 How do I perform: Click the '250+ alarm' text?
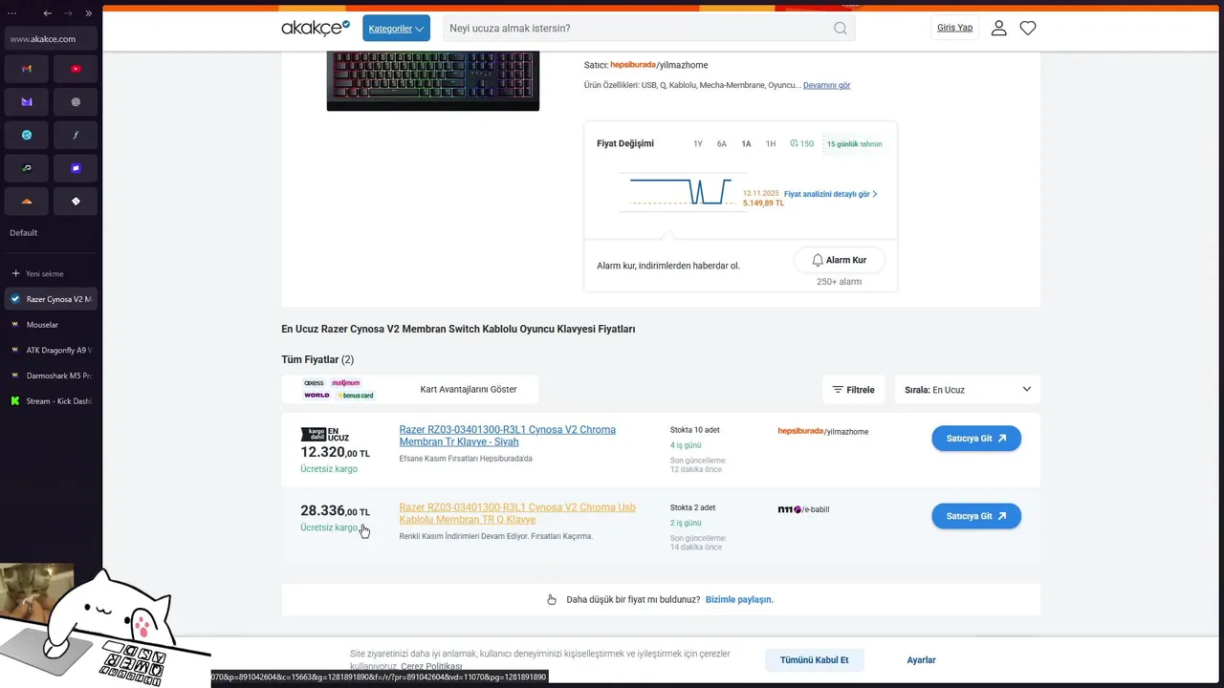pyautogui.click(x=839, y=282)
